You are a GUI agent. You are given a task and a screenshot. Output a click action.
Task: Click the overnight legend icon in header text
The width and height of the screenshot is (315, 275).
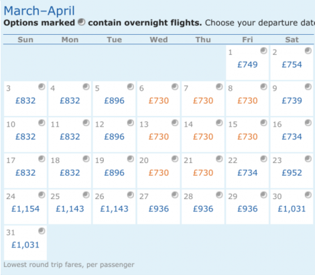82,22
